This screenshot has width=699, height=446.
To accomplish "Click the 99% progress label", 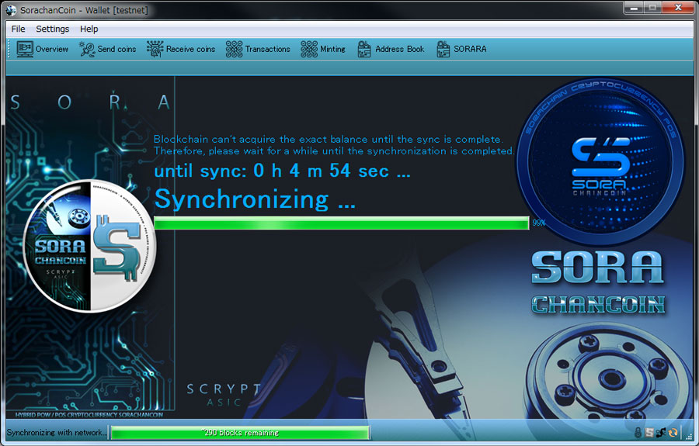I will [538, 223].
